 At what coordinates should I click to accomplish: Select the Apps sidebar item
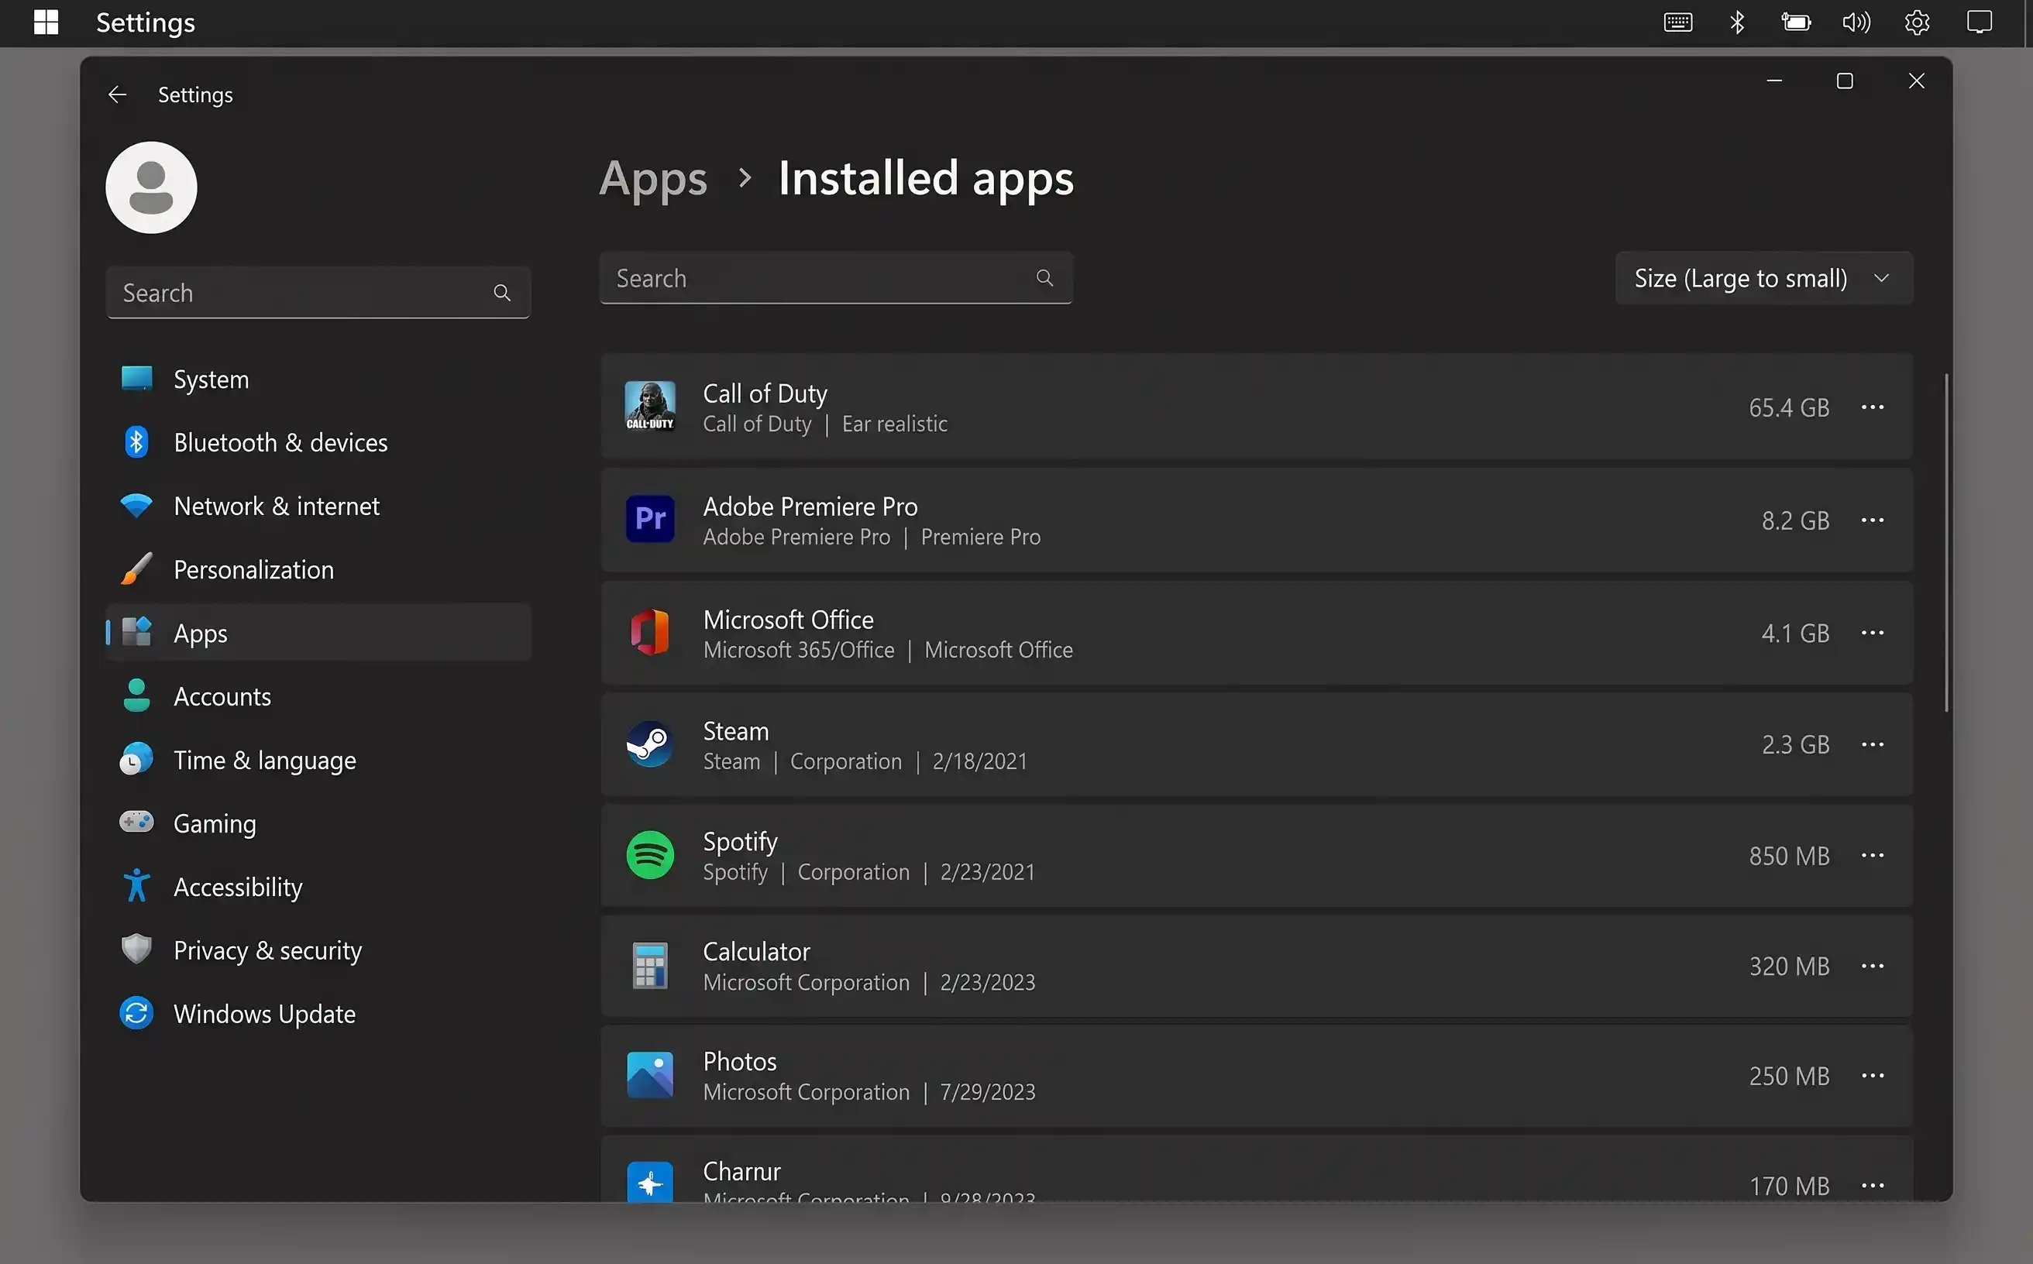(x=318, y=633)
